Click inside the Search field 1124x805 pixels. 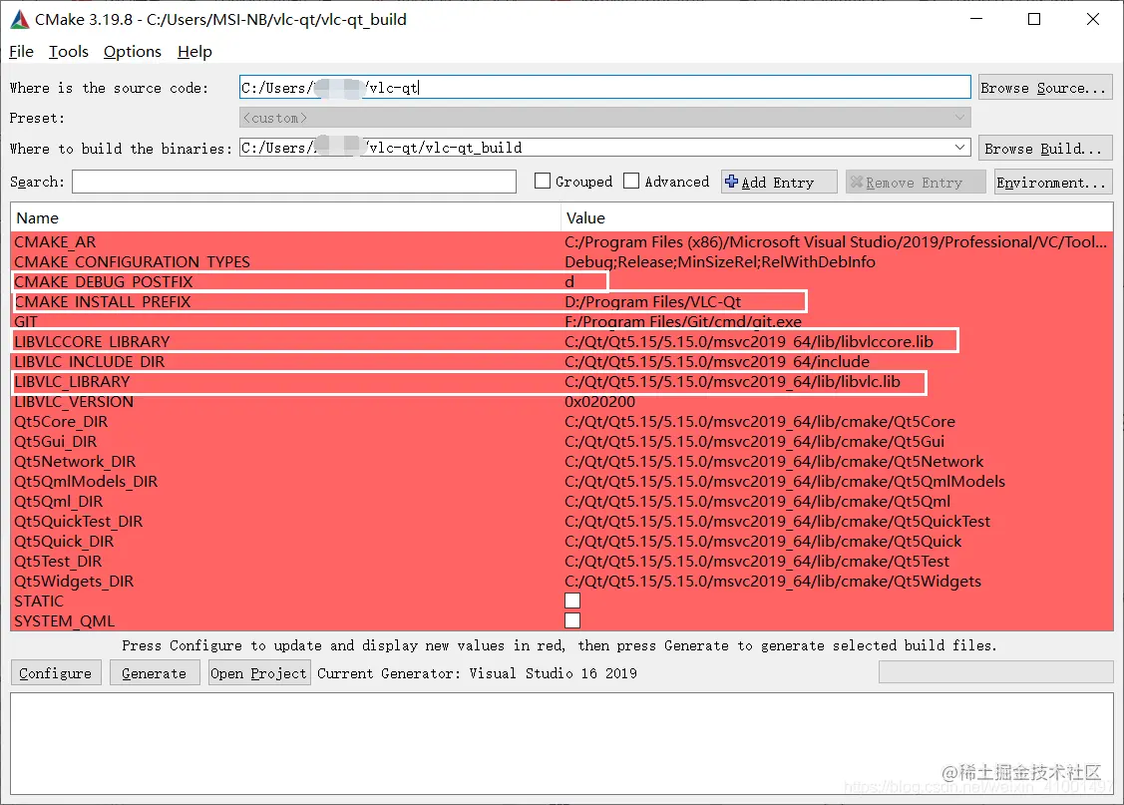[294, 182]
